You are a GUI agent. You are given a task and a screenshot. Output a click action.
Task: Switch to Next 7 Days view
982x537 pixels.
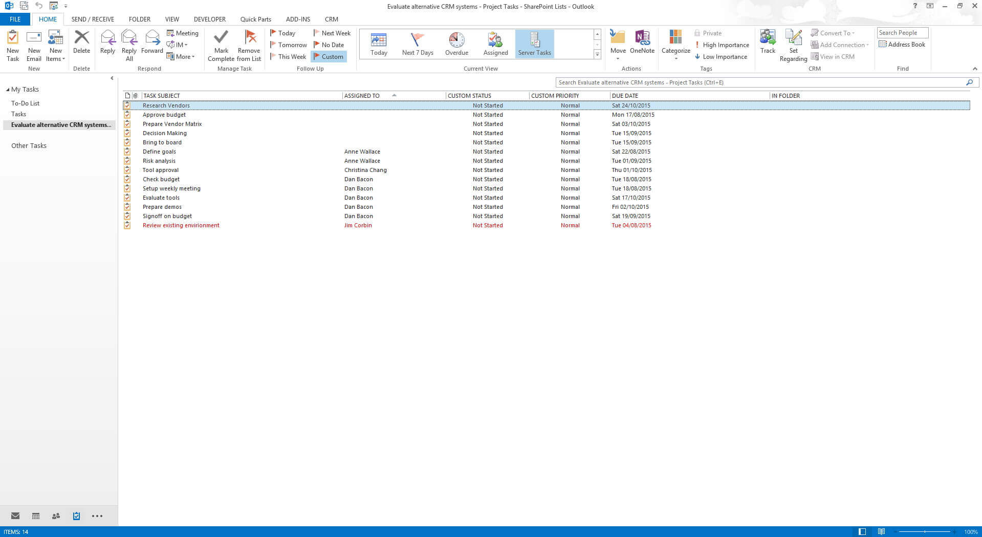418,44
